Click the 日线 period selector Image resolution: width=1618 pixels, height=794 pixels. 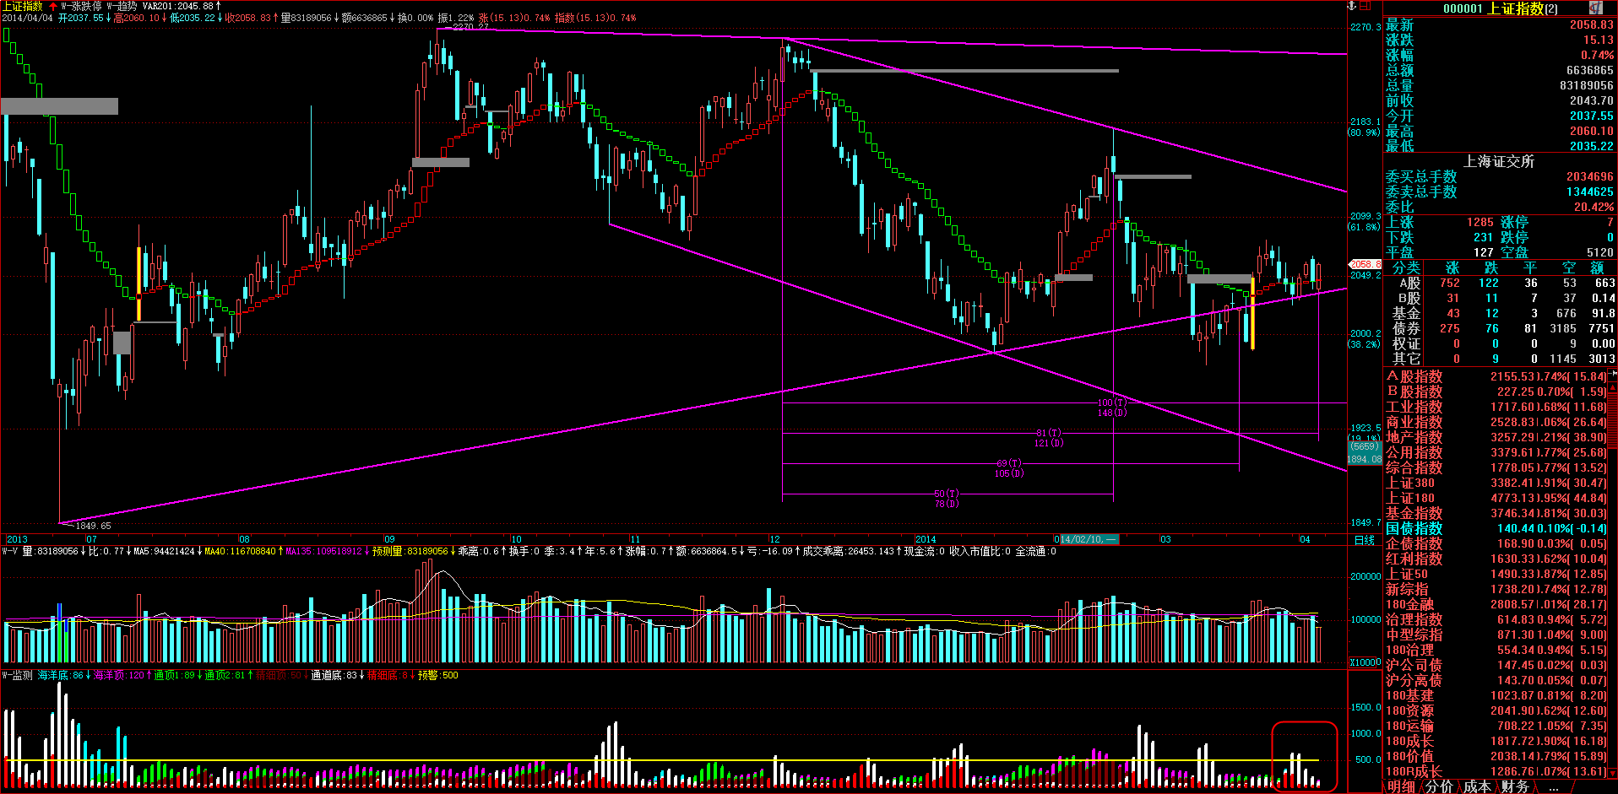click(x=1364, y=540)
